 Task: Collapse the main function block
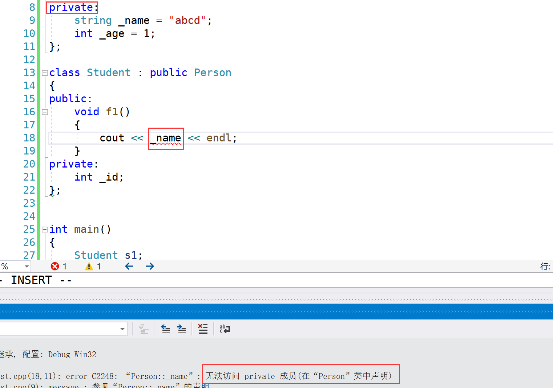[45, 230]
